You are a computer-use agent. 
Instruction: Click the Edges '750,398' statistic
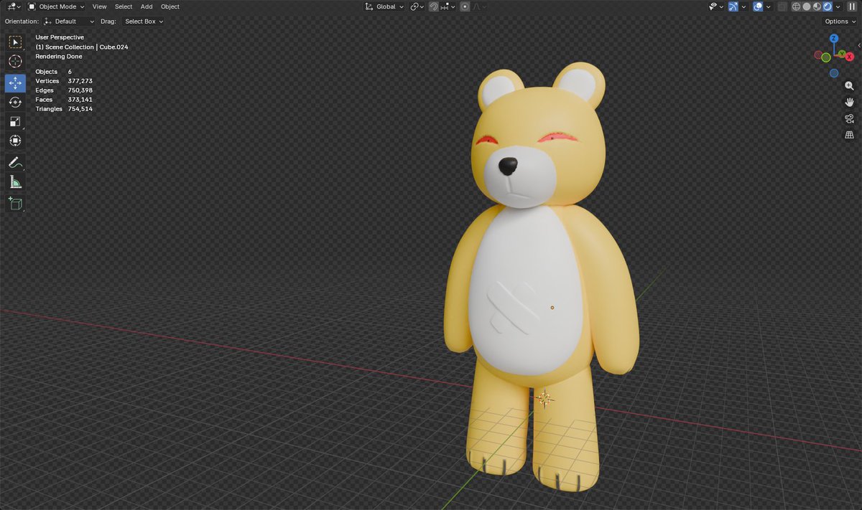click(x=80, y=90)
